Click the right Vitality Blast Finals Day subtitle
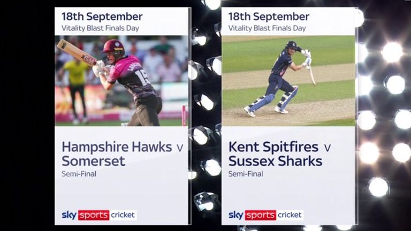The width and height of the screenshot is (411, 231). (x=267, y=28)
